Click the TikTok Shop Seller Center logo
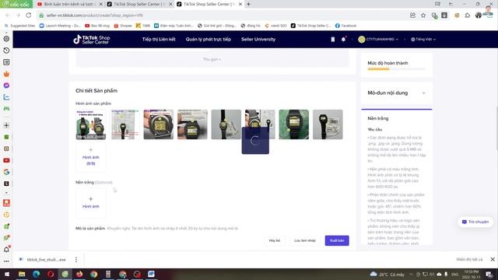Viewport: 498px width, 280px height. [92, 40]
